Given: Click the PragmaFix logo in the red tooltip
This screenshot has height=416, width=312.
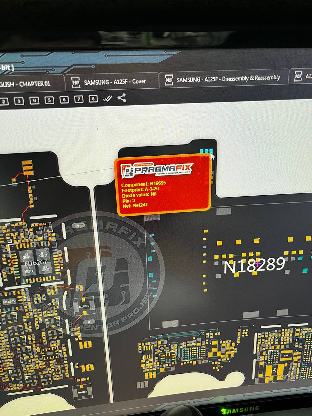Looking at the screenshot, I should 157,170.
